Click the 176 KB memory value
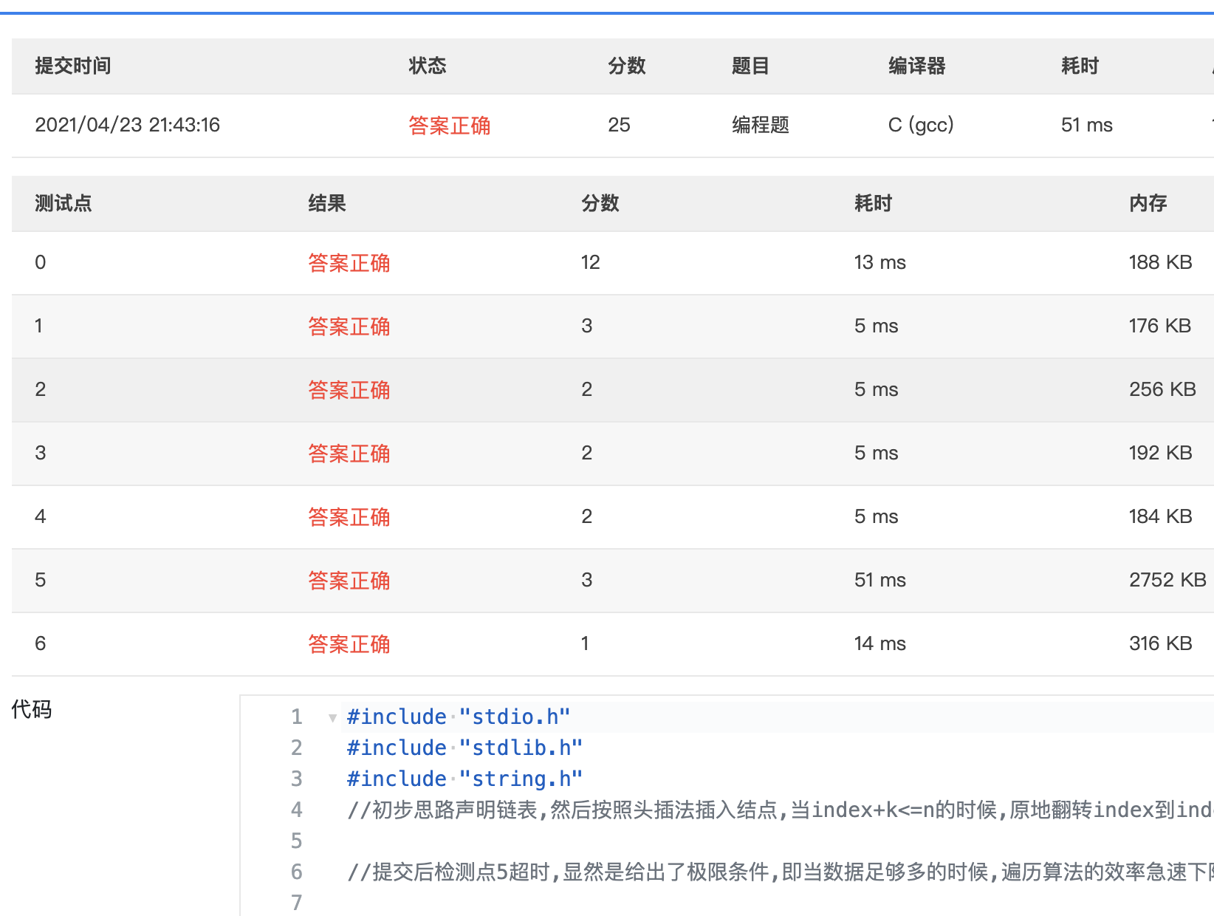This screenshot has width=1214, height=916. [1159, 326]
